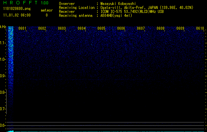
Task: Click the Receiving antenna label
Action: click(x=76, y=16)
